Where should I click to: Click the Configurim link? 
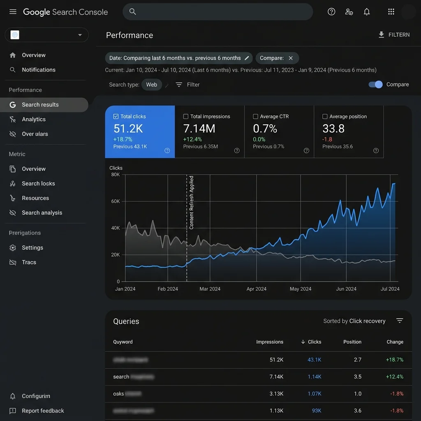click(x=36, y=396)
